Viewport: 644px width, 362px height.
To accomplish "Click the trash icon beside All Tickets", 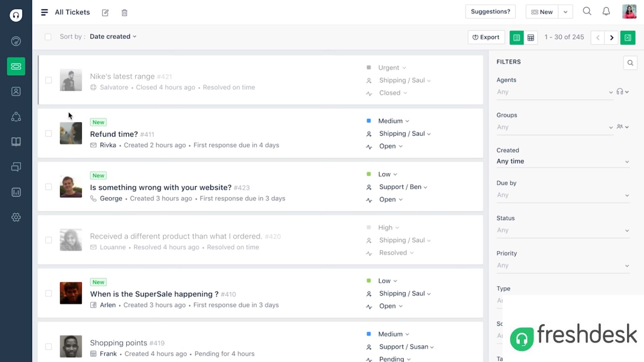I will click(x=124, y=13).
